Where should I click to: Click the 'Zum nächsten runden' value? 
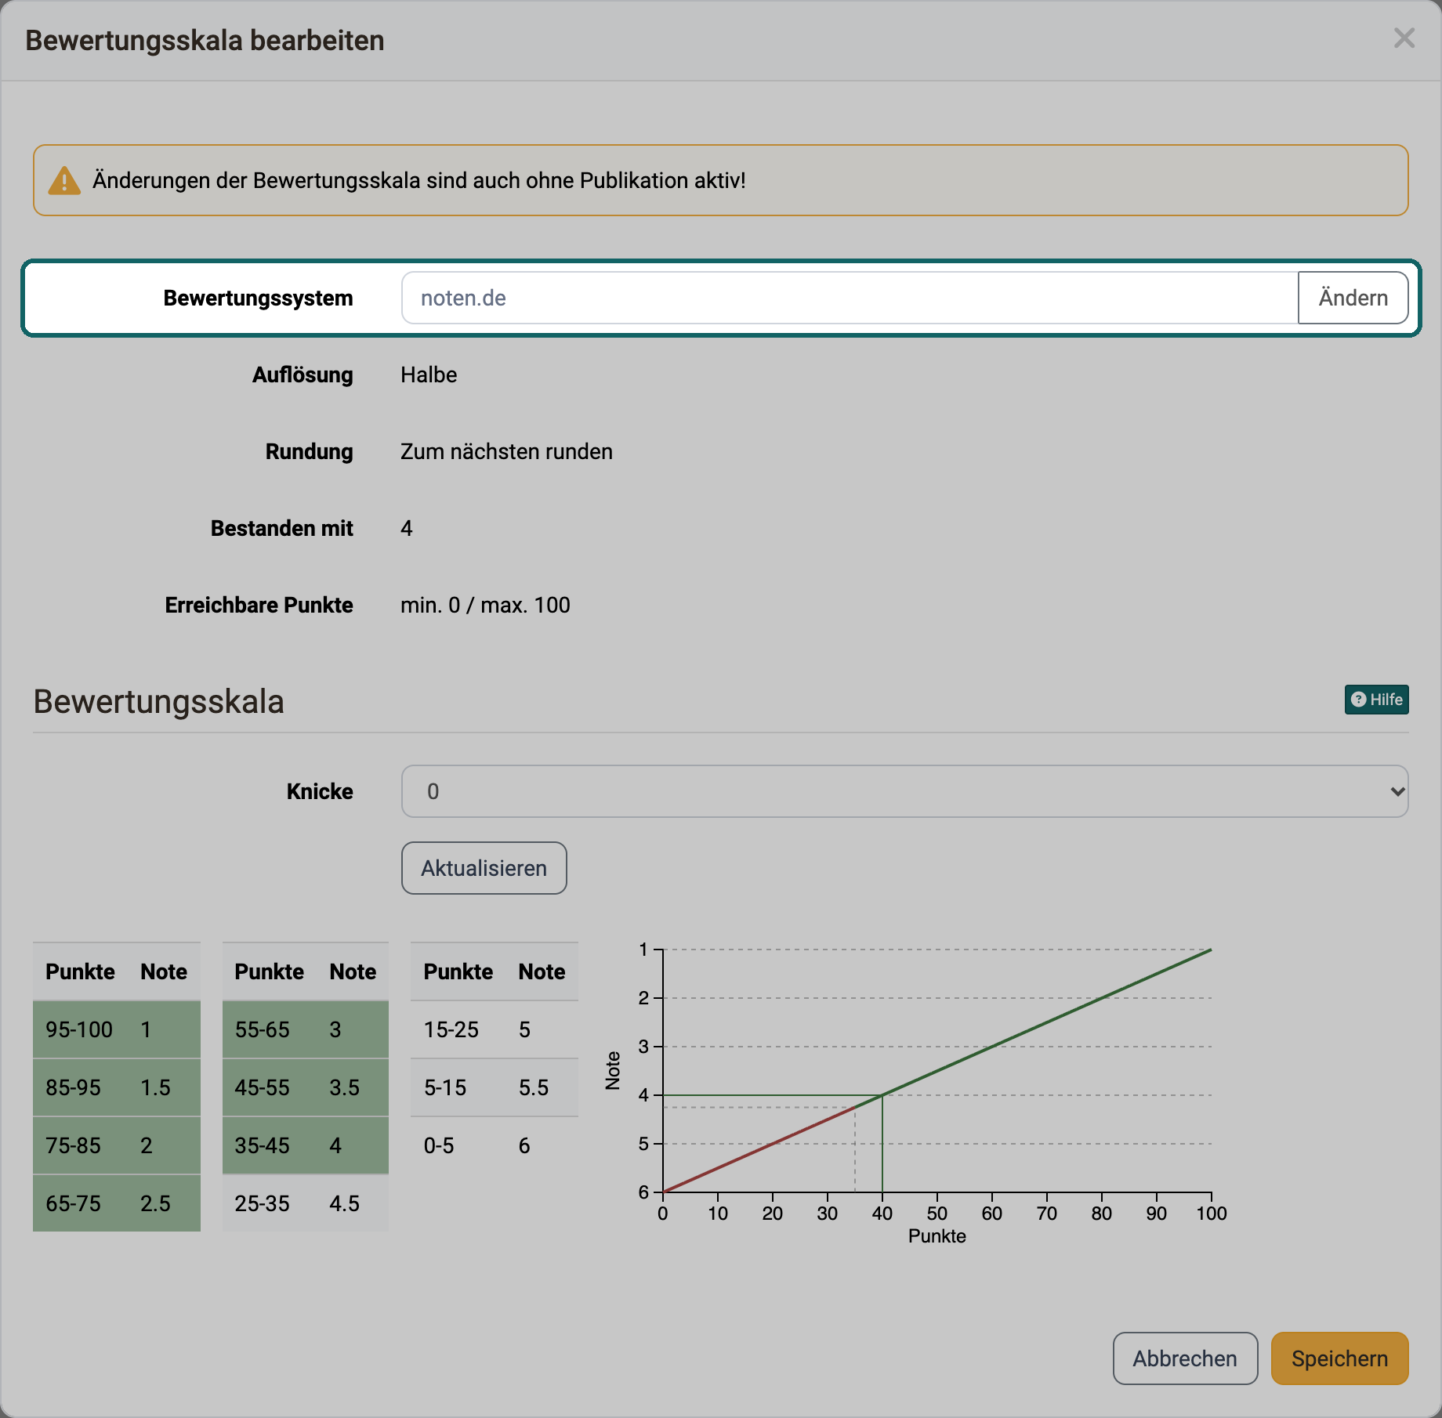pyautogui.click(x=506, y=451)
